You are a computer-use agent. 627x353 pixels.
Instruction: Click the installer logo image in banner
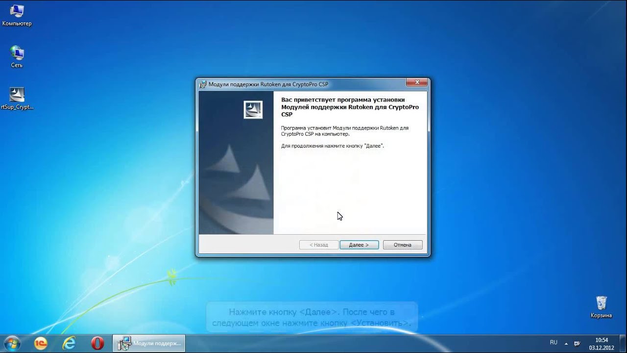click(253, 109)
